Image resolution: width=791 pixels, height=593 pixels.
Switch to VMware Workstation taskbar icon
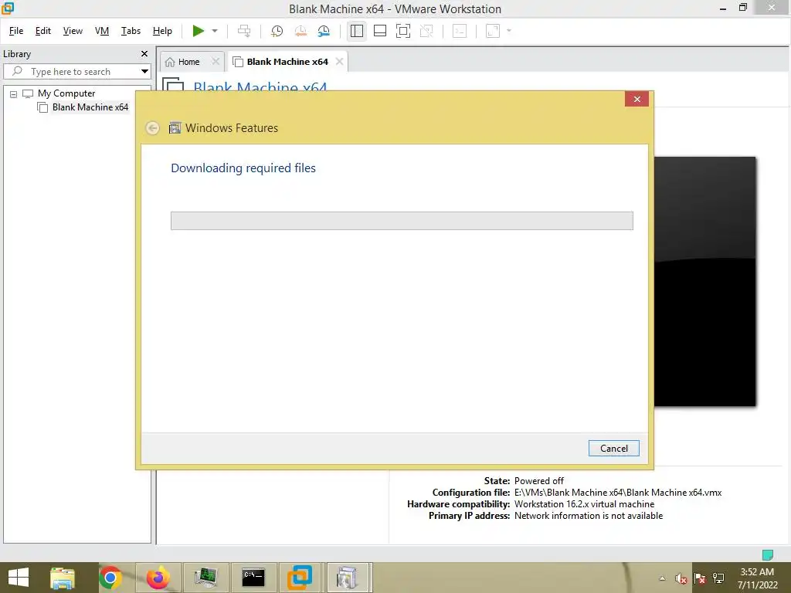coord(300,578)
